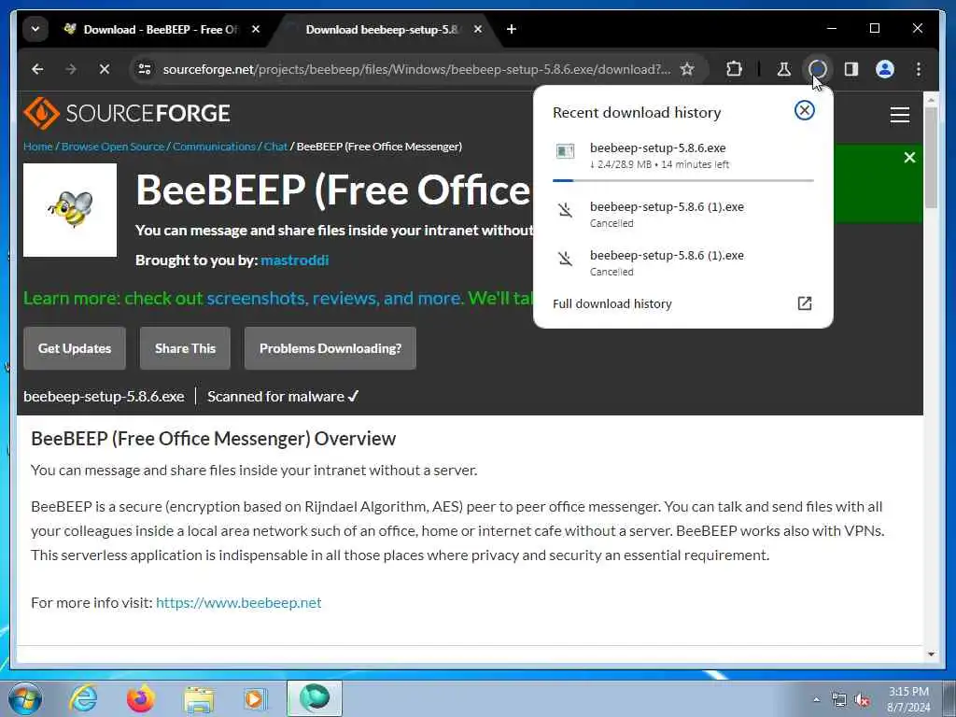Stop loading the page

click(x=105, y=69)
